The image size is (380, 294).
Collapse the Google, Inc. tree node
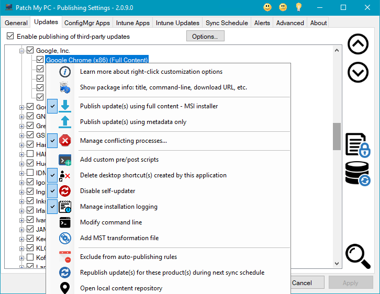coord(22,51)
